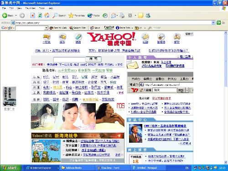Expand the Google toolbar search dropdown
Screen dimensions: 228x171
tap(46, 28)
